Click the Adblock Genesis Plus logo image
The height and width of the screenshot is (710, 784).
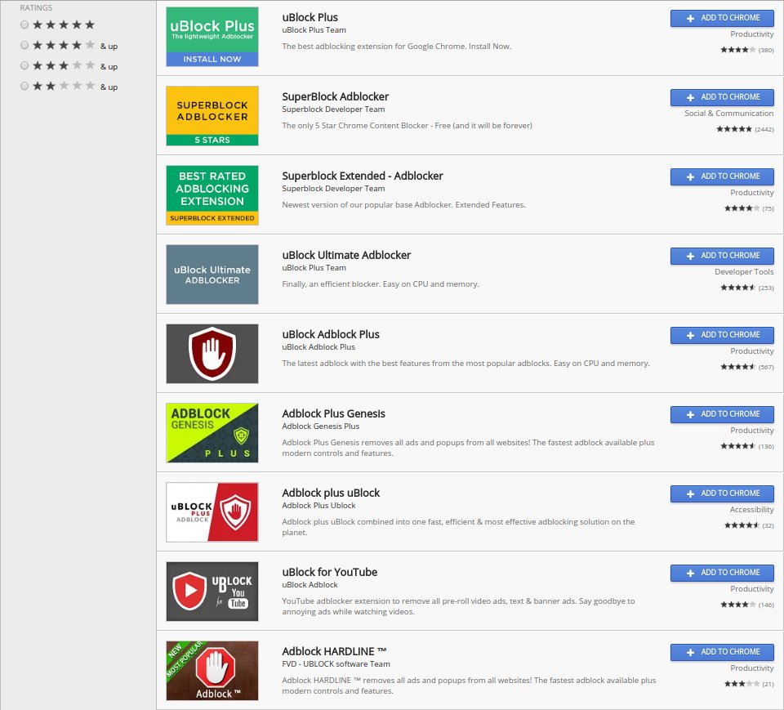(212, 433)
